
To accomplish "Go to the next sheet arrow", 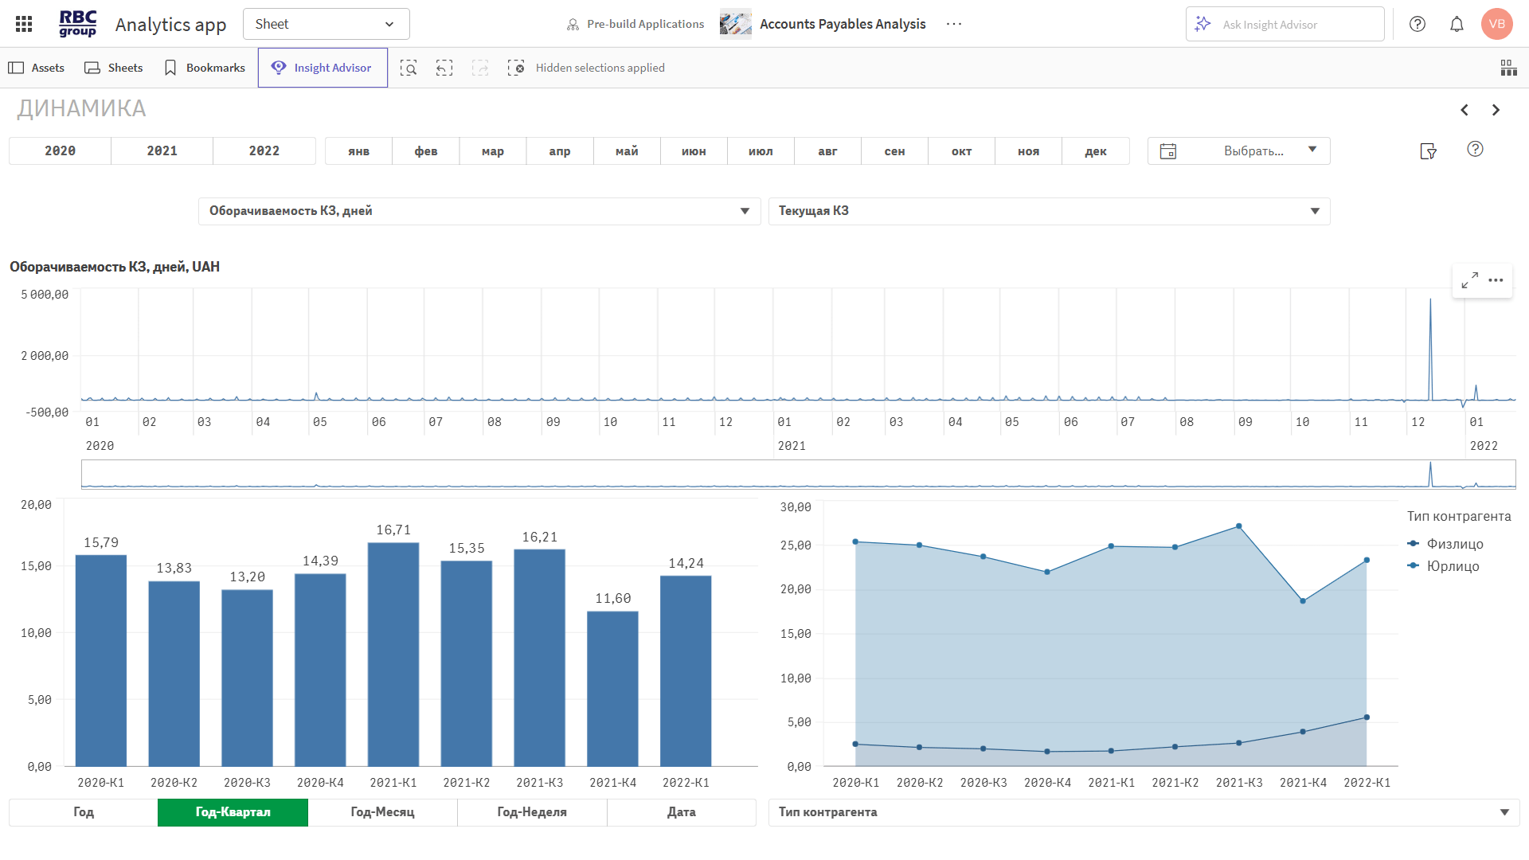I will tap(1496, 110).
